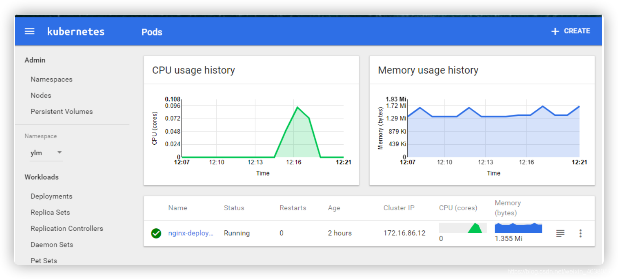This screenshot has width=618, height=279.
Task: Open the ylm namespace dropdown
Action: pos(46,153)
